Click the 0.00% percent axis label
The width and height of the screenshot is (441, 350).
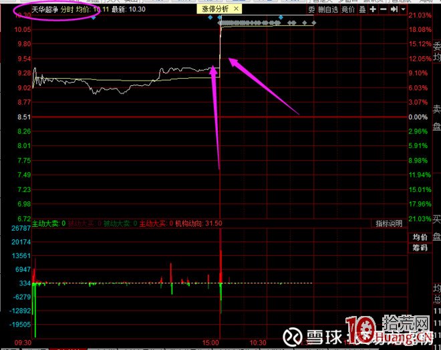point(418,117)
